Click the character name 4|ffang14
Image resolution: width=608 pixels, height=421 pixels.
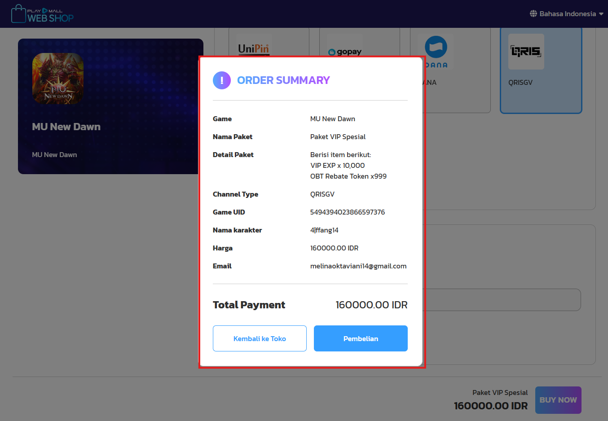pyautogui.click(x=324, y=230)
